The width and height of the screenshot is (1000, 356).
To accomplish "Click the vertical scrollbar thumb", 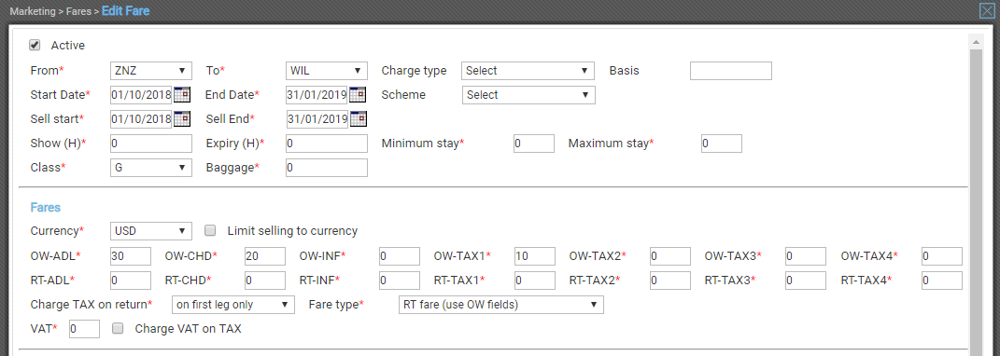I will click(975, 198).
